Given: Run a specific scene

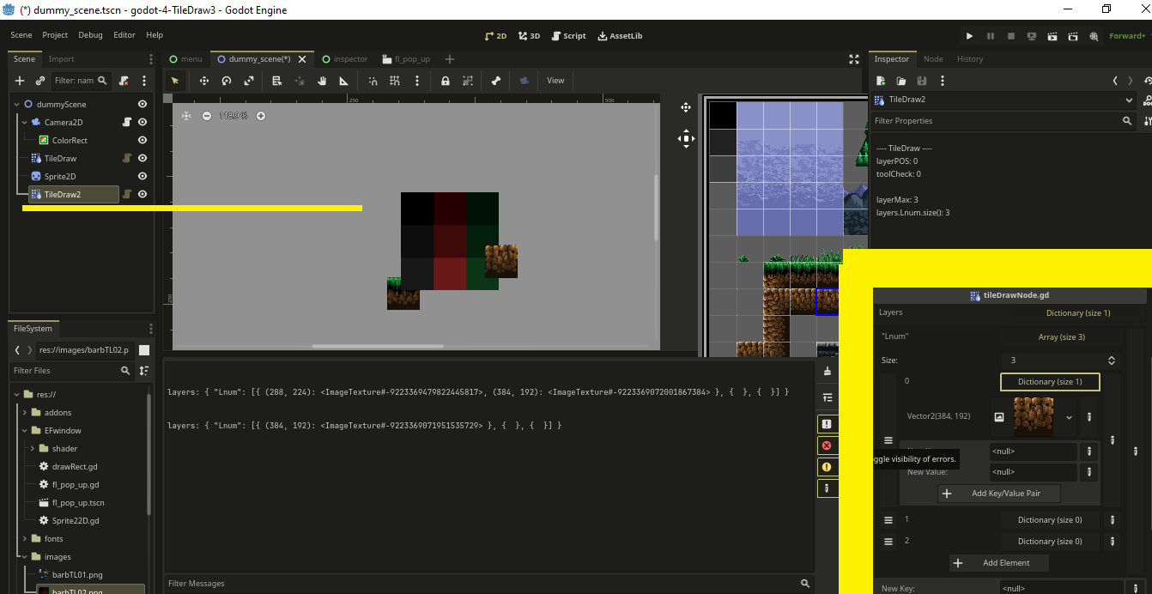Looking at the screenshot, I should tap(1073, 36).
